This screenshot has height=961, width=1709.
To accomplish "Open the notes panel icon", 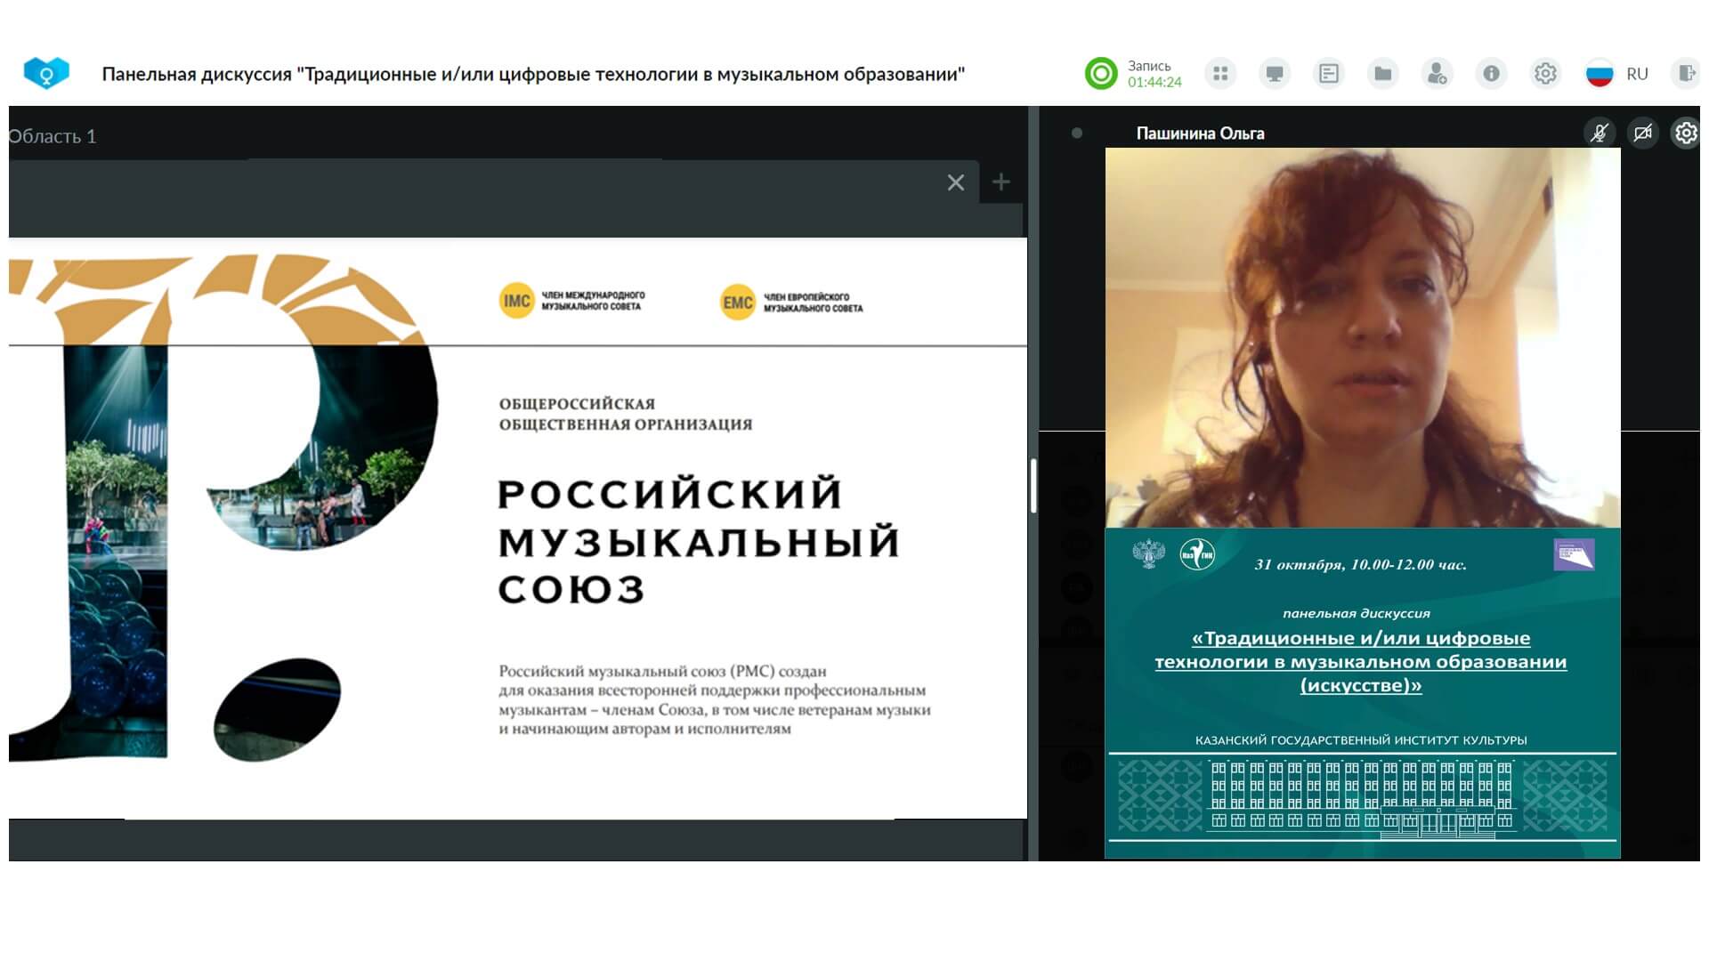I will pyautogui.click(x=1329, y=73).
